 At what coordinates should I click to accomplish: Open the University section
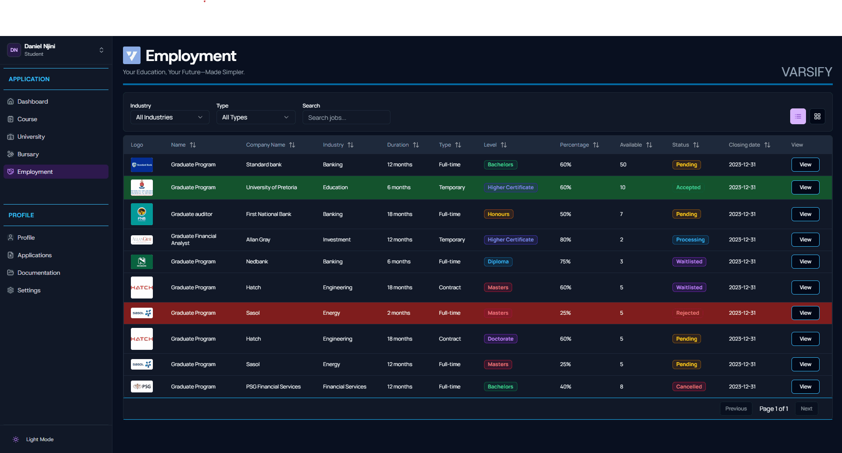(x=31, y=137)
